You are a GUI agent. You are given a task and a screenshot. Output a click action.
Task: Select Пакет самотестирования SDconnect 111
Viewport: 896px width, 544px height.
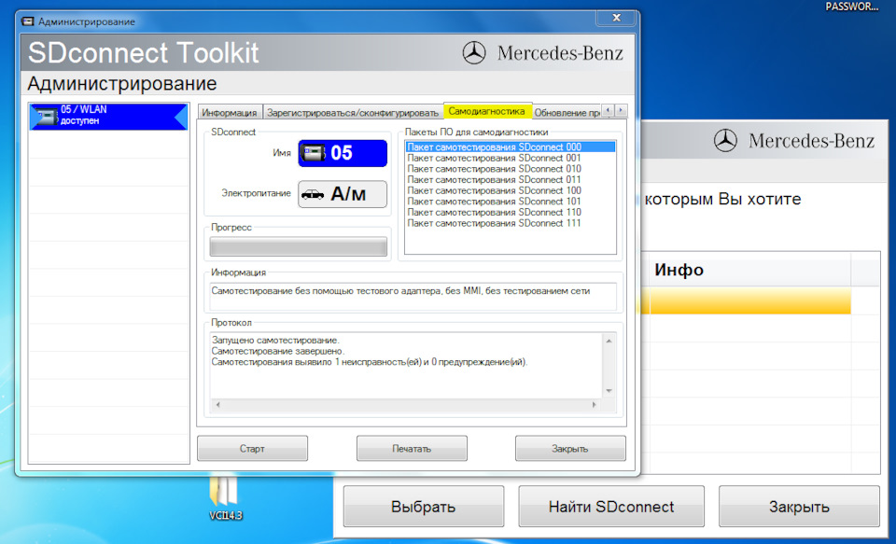[511, 223]
